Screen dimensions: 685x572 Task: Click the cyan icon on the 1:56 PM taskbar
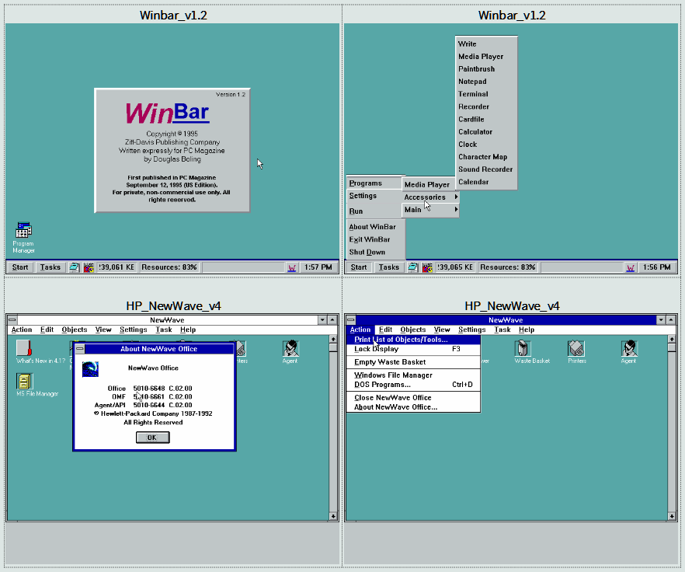(x=413, y=267)
